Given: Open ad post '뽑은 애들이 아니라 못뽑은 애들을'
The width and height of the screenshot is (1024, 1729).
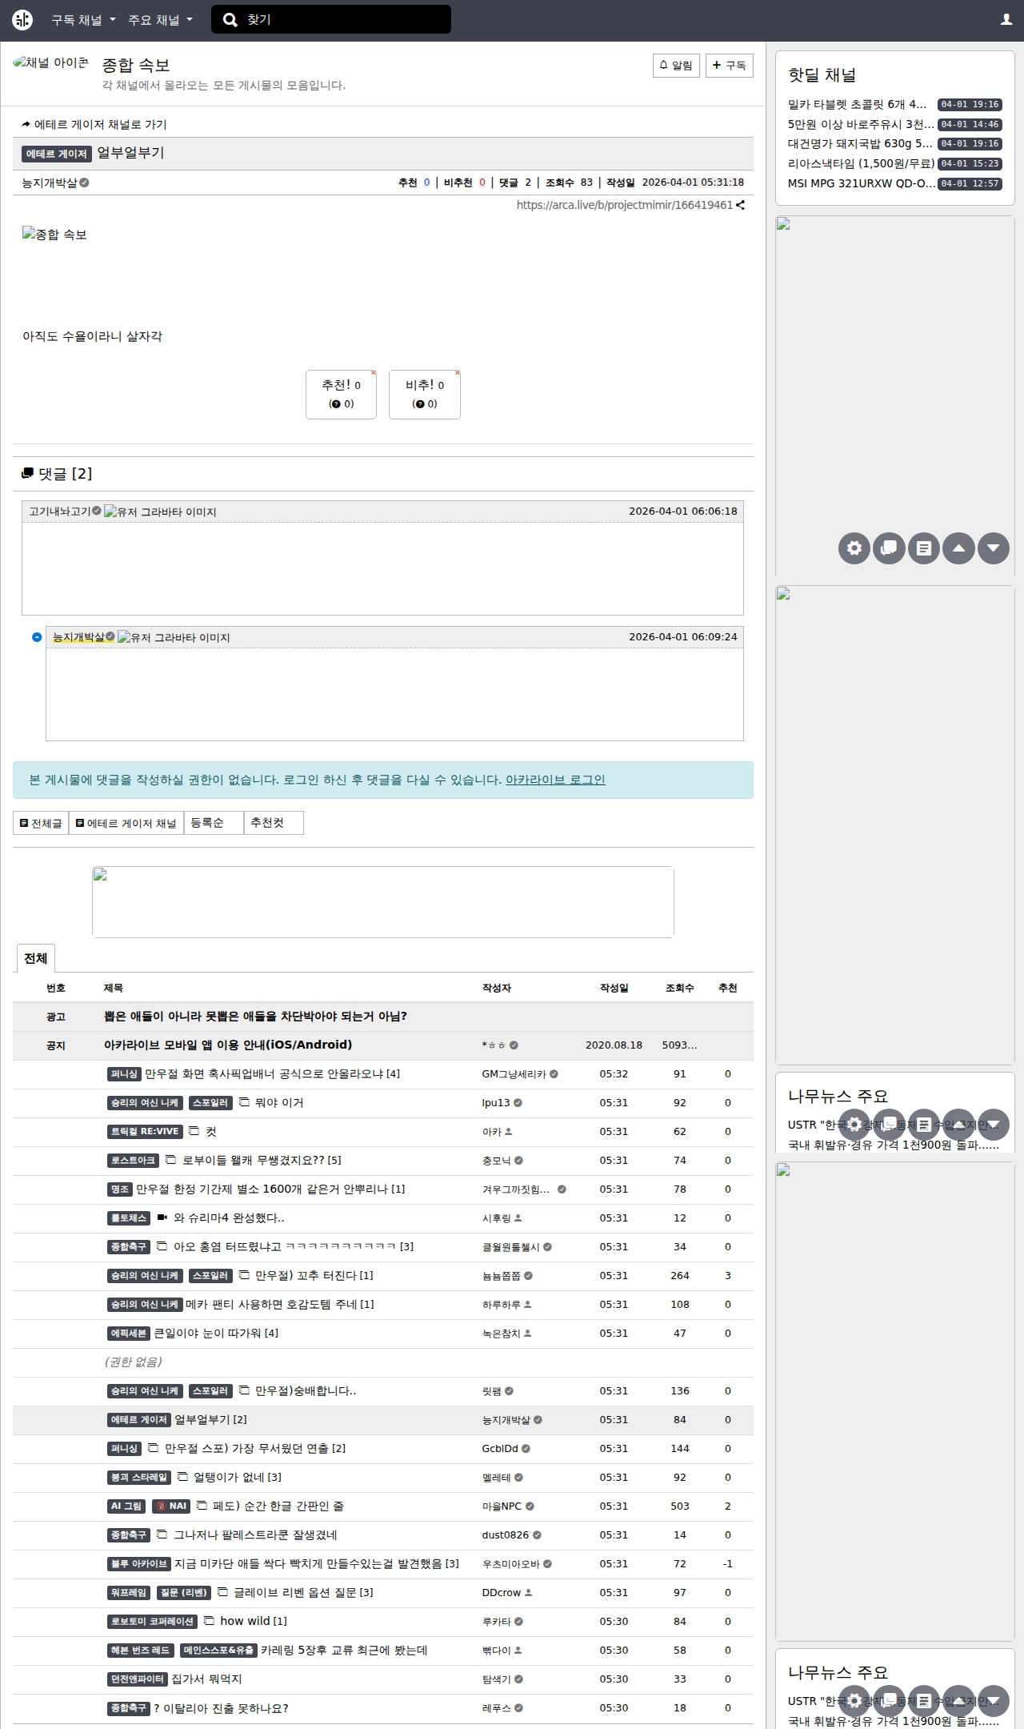Looking at the screenshot, I should click(255, 1017).
